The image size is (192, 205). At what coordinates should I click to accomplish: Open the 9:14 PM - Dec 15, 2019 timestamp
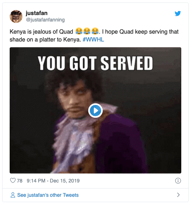pos(53,181)
